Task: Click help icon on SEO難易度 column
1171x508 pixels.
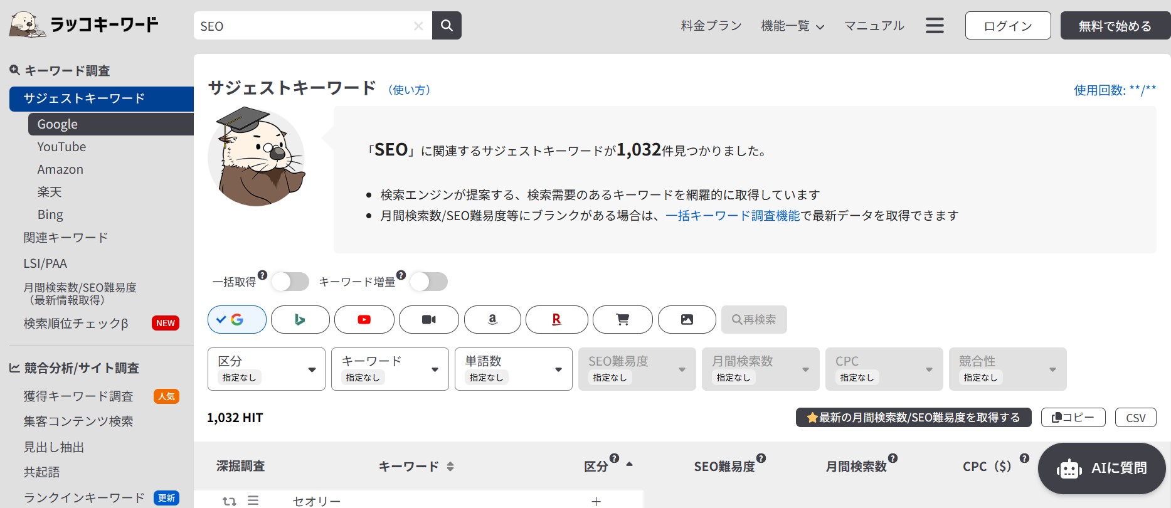Action: point(761,458)
